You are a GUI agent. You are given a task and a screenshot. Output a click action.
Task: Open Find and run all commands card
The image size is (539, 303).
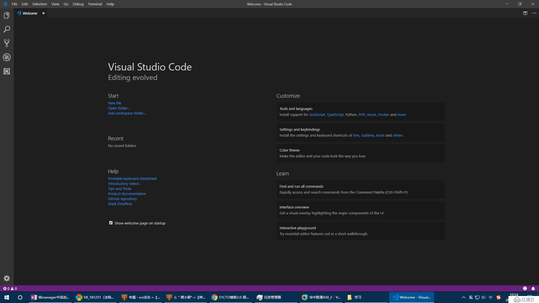[x=360, y=189]
